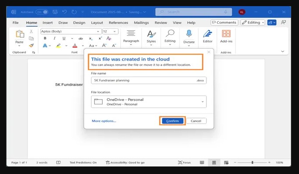Click the Redo icon in title bar
Viewport: 299px width, 174px height.
point(74,12)
